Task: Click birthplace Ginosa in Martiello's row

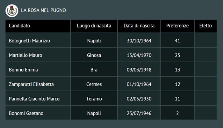Action: tap(94, 55)
